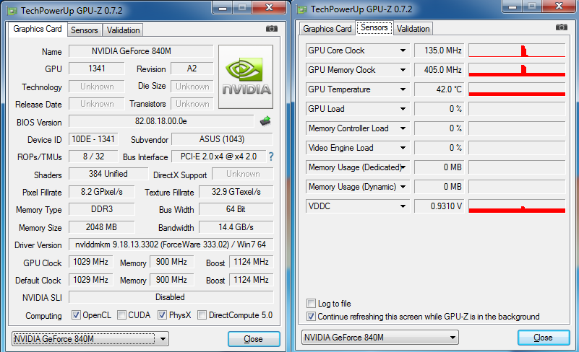Click the Memory Type DDR3 field
The height and width of the screenshot is (352, 579).
[101, 209]
